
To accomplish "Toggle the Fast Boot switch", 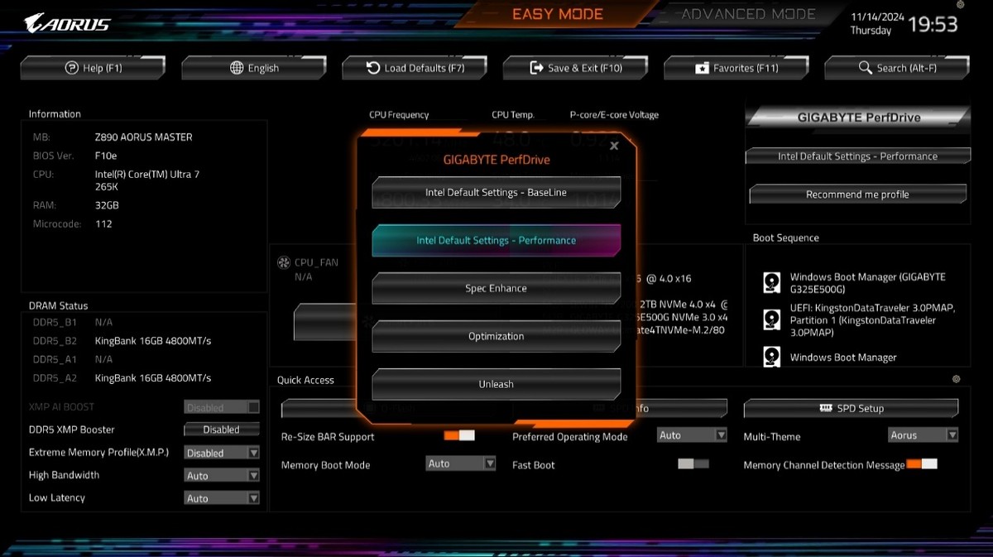I will [693, 464].
